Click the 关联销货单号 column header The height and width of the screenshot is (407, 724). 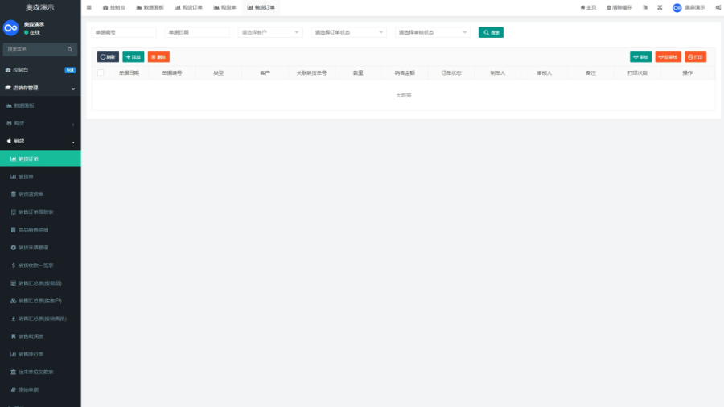pos(311,73)
